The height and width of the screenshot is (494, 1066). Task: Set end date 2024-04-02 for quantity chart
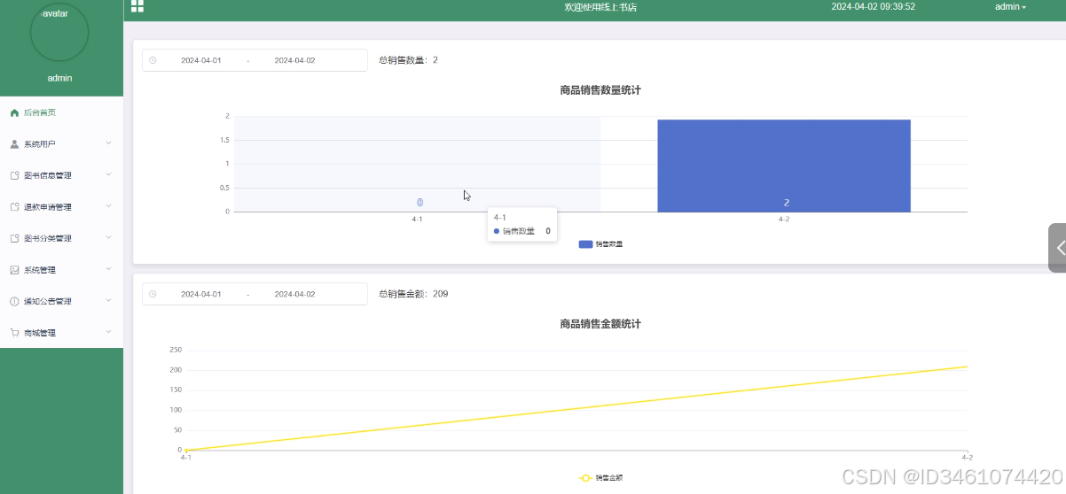coord(294,60)
